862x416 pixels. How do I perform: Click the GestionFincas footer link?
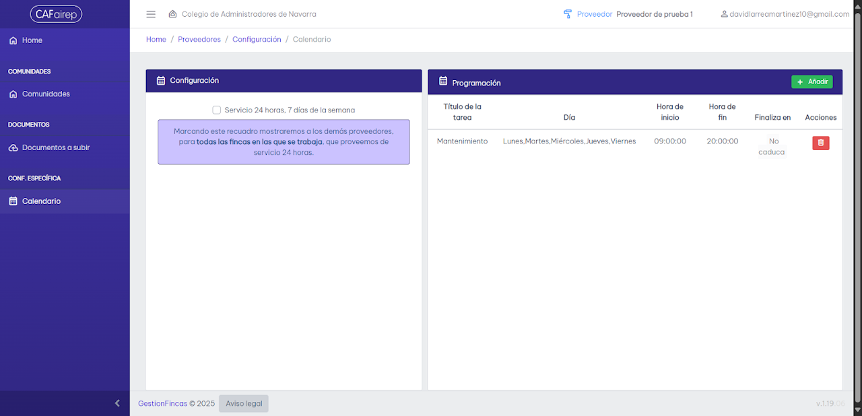pyautogui.click(x=162, y=404)
